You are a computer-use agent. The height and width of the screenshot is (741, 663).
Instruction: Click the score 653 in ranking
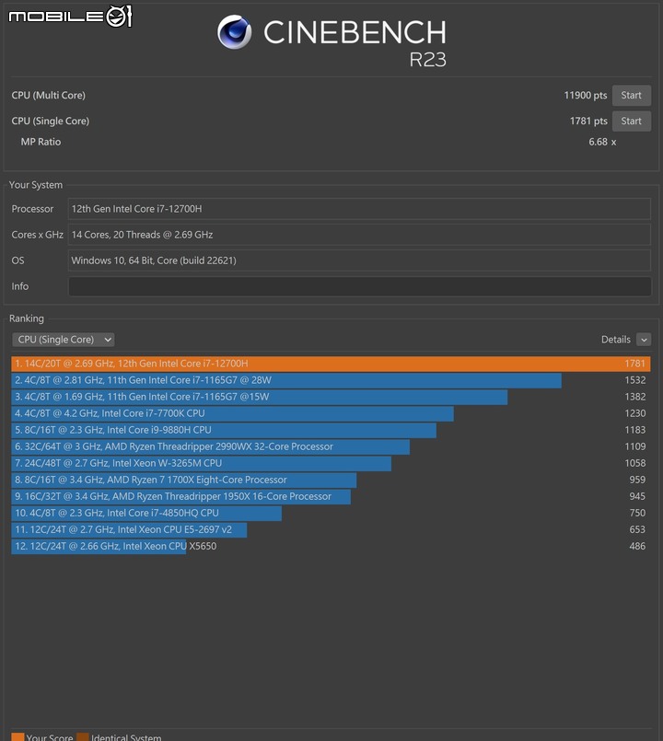[x=637, y=529]
